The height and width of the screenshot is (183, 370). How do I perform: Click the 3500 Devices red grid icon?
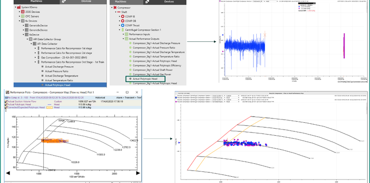tap(23, 12)
